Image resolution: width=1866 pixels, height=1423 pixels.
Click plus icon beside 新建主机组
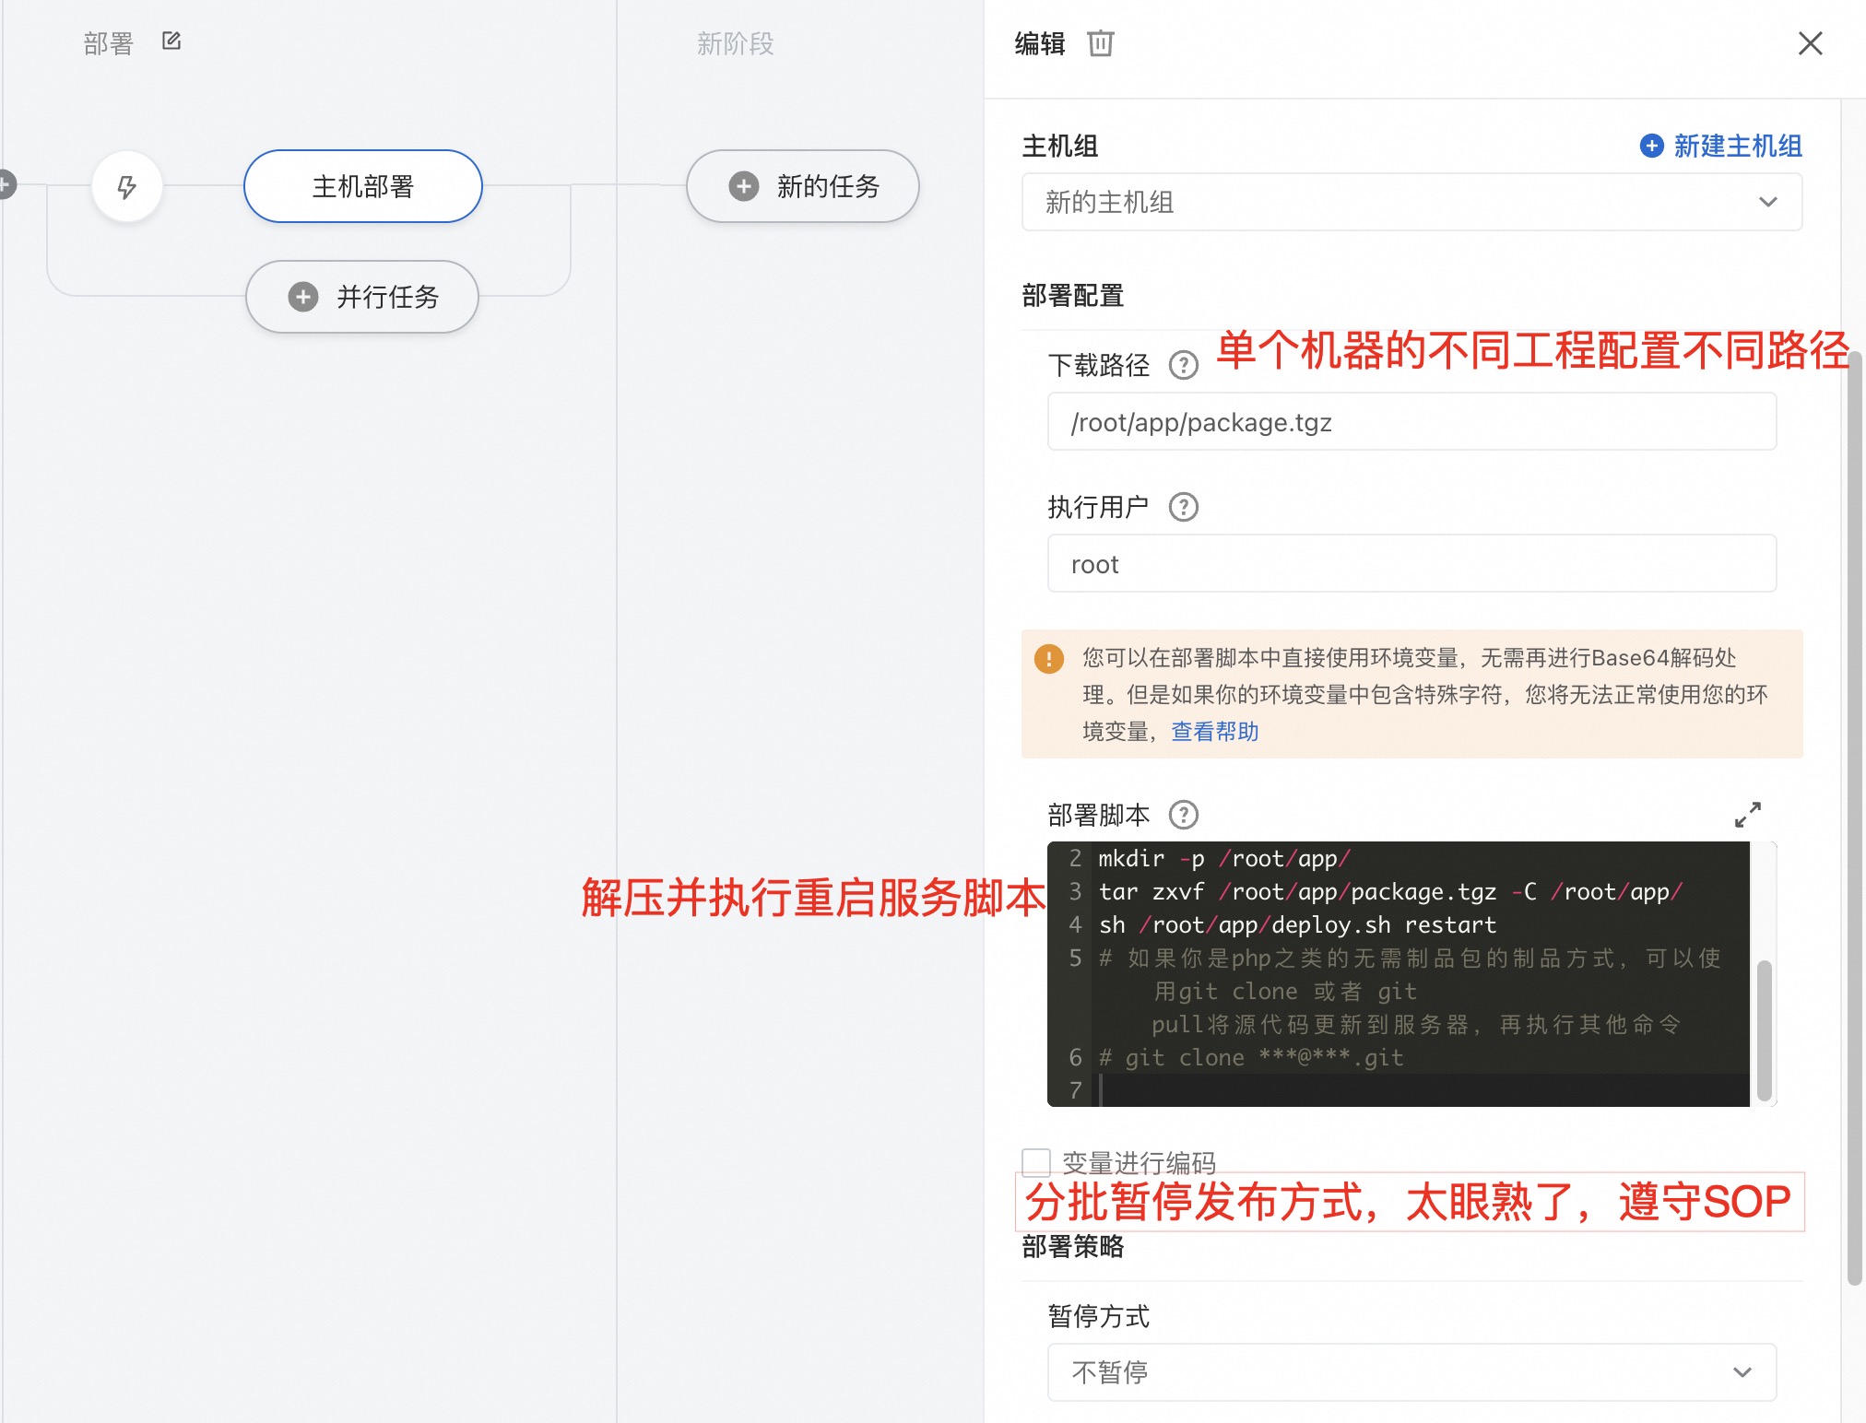[x=1652, y=146]
